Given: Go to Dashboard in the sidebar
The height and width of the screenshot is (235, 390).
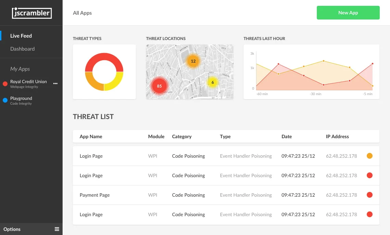Looking at the screenshot, I should click(22, 49).
